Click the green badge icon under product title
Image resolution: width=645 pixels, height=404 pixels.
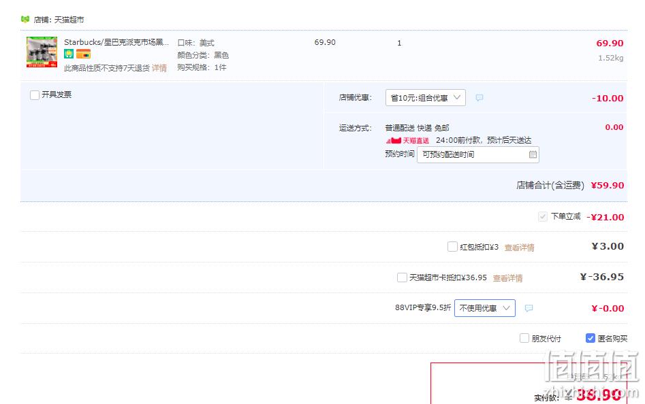tap(69, 54)
